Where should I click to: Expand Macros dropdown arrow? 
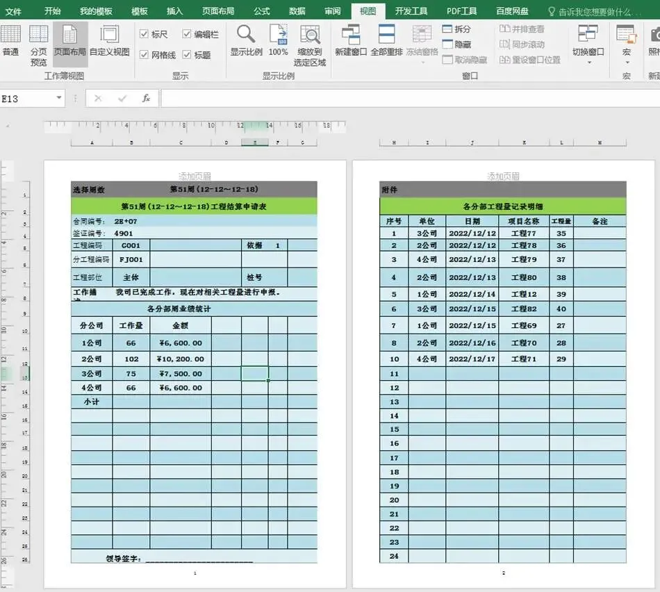click(627, 63)
